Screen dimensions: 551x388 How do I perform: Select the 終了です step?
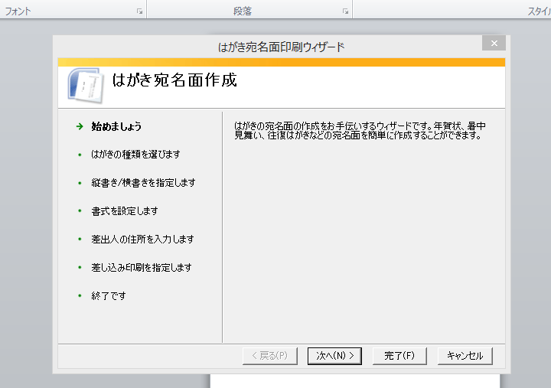click(109, 296)
